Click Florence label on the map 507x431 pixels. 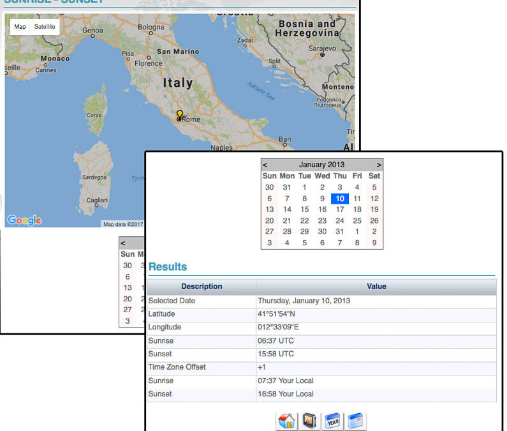[149, 63]
